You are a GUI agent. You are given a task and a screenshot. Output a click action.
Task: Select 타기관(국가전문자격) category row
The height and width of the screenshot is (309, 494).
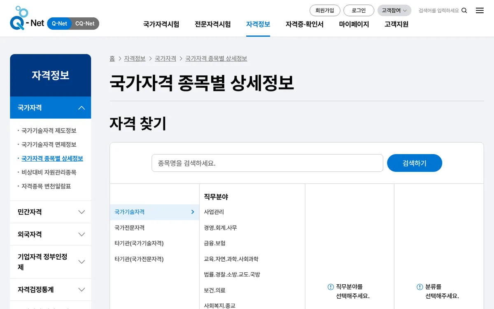[x=154, y=259]
